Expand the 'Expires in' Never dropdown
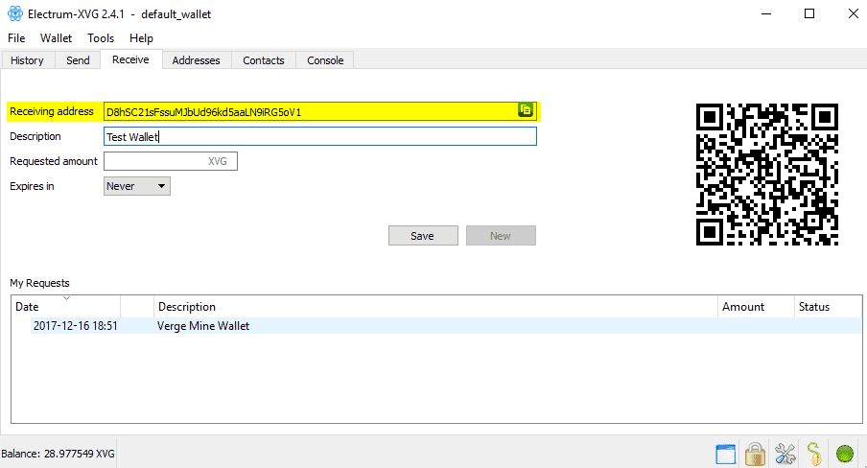Image resolution: width=867 pixels, height=468 pixels. click(136, 186)
